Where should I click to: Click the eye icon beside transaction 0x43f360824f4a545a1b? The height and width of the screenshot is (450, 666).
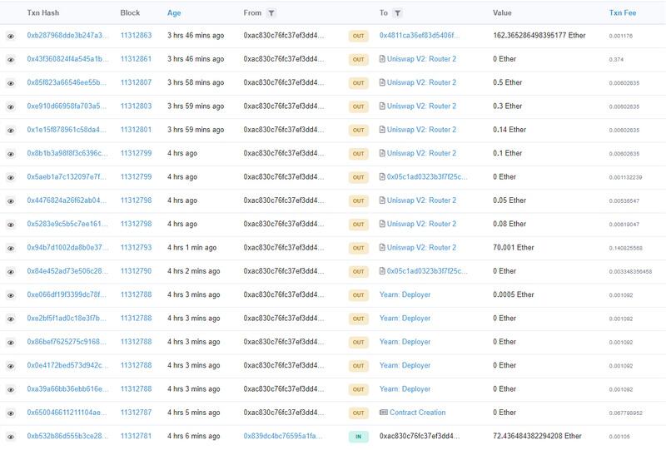tap(11, 60)
